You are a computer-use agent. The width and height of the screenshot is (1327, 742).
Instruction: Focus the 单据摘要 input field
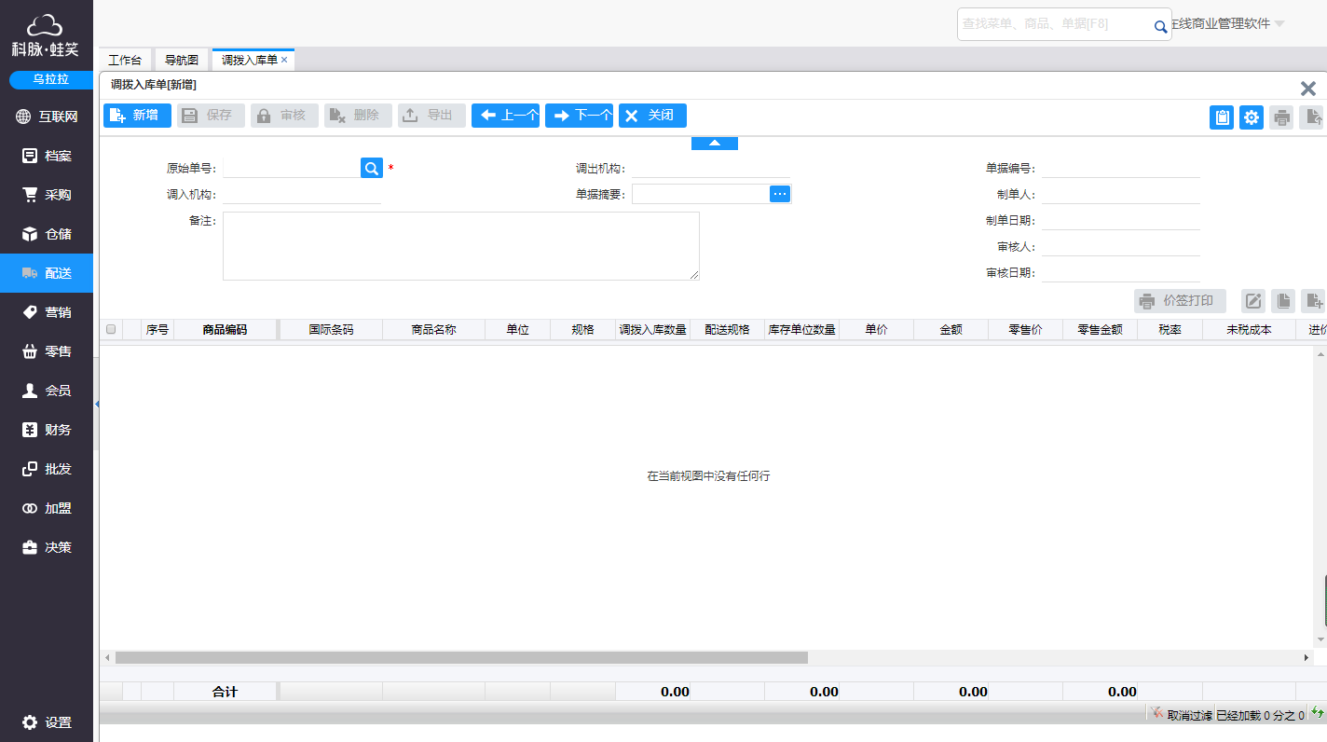click(701, 193)
